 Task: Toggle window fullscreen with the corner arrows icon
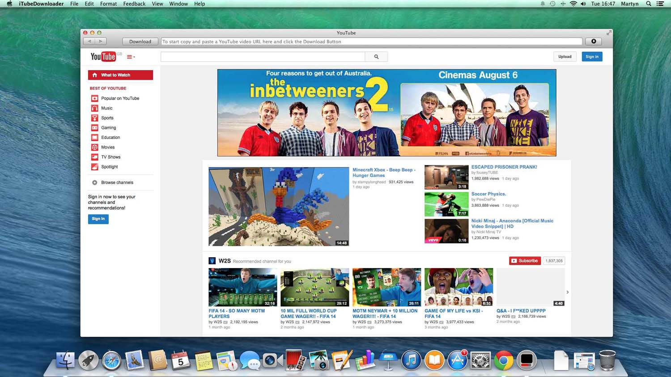pos(608,33)
